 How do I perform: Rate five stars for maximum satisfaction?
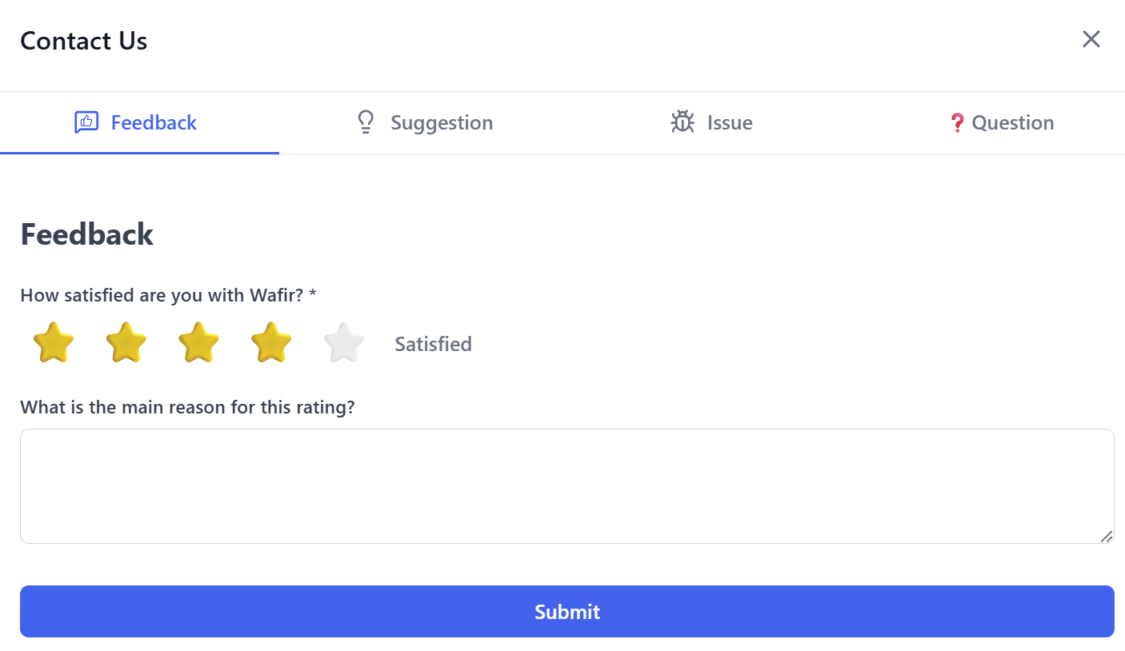(x=343, y=342)
